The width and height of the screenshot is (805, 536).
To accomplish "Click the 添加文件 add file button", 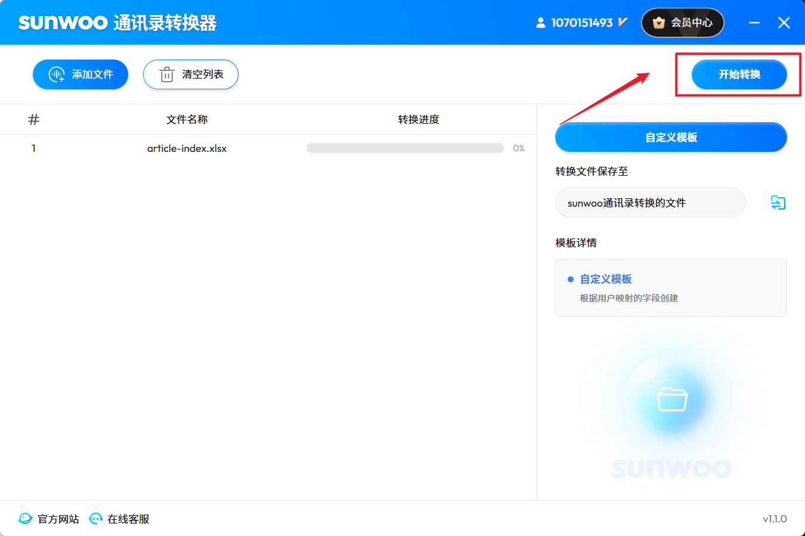I will (80, 74).
